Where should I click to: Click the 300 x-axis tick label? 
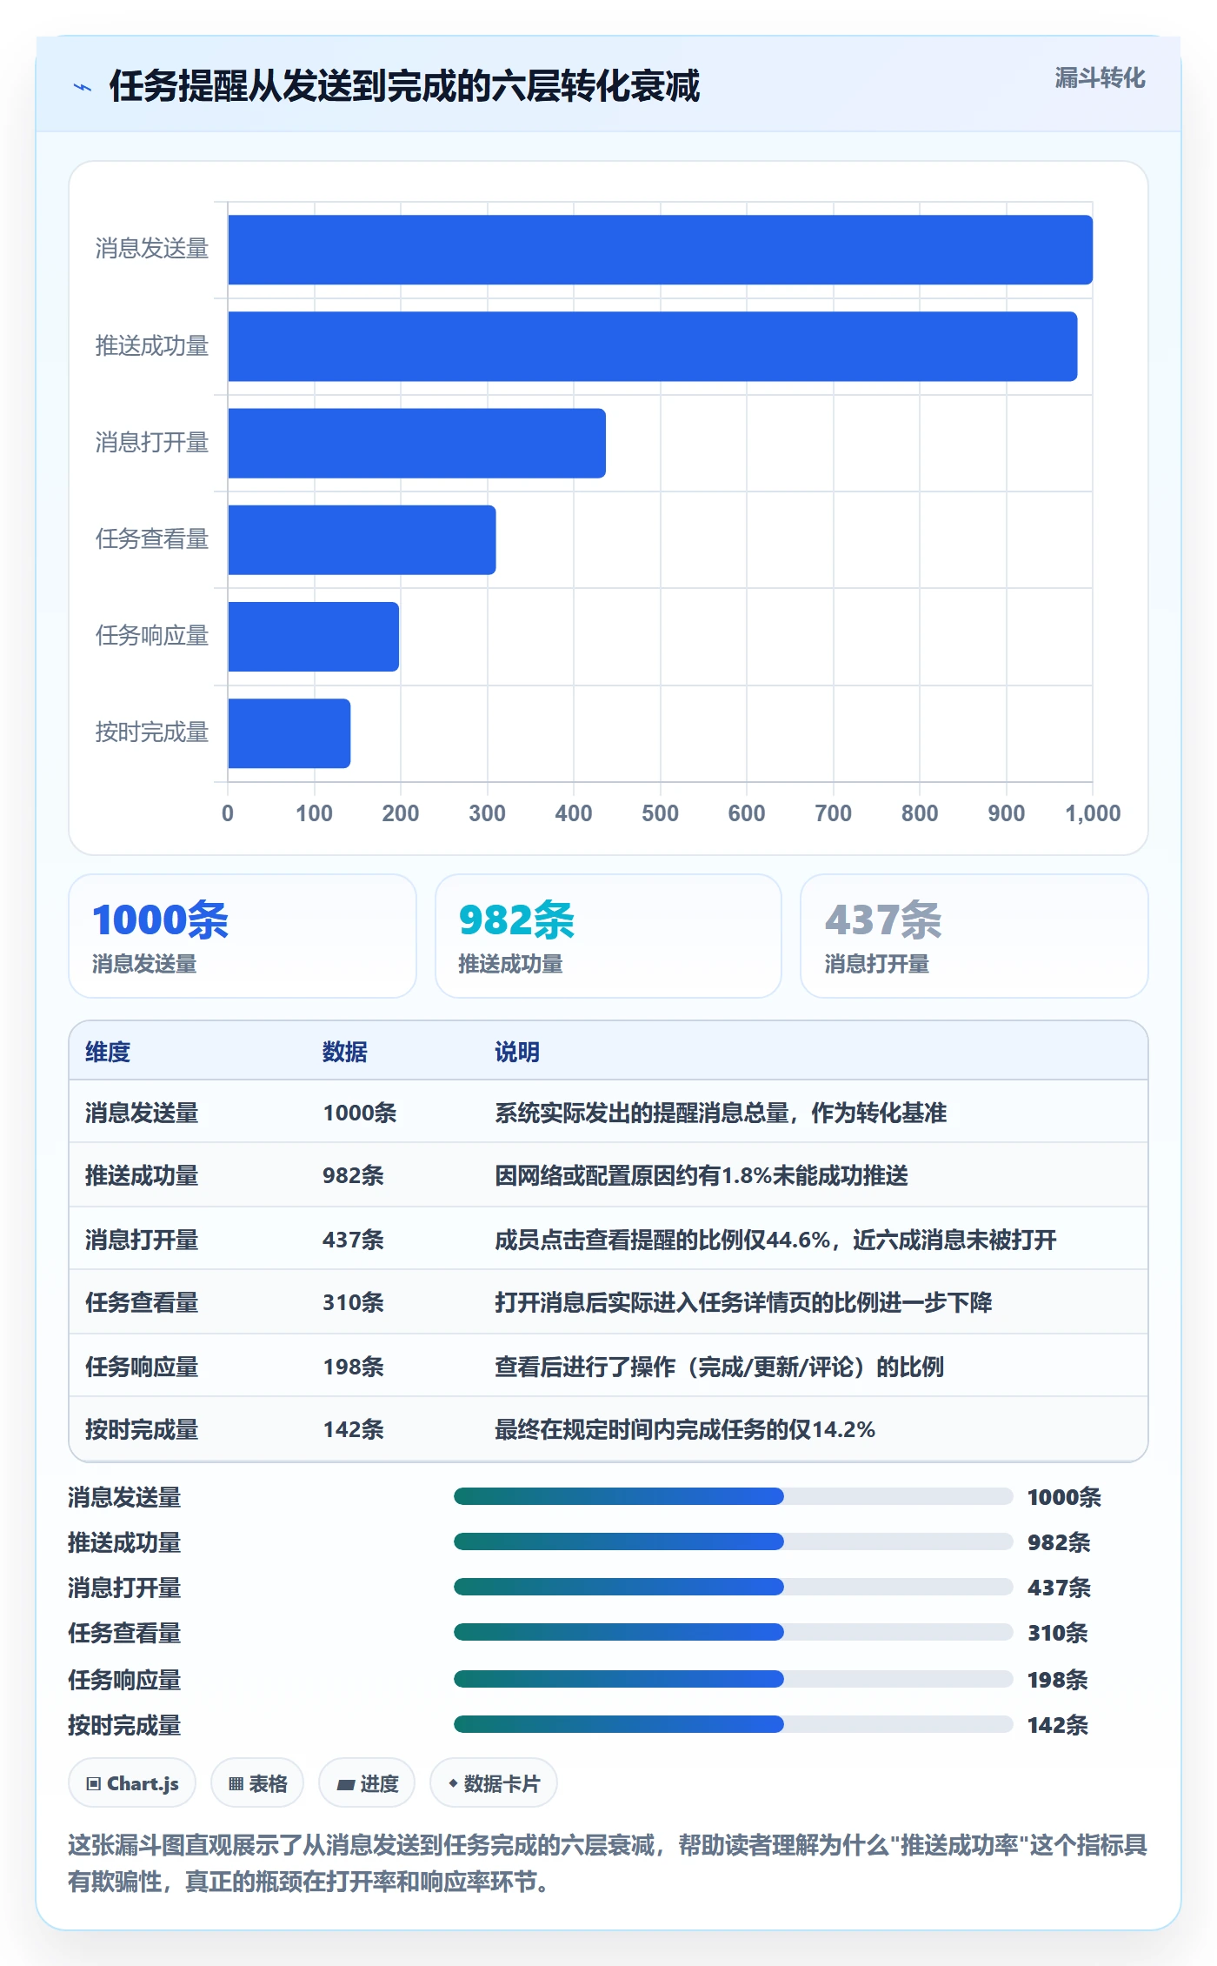coord(487,813)
